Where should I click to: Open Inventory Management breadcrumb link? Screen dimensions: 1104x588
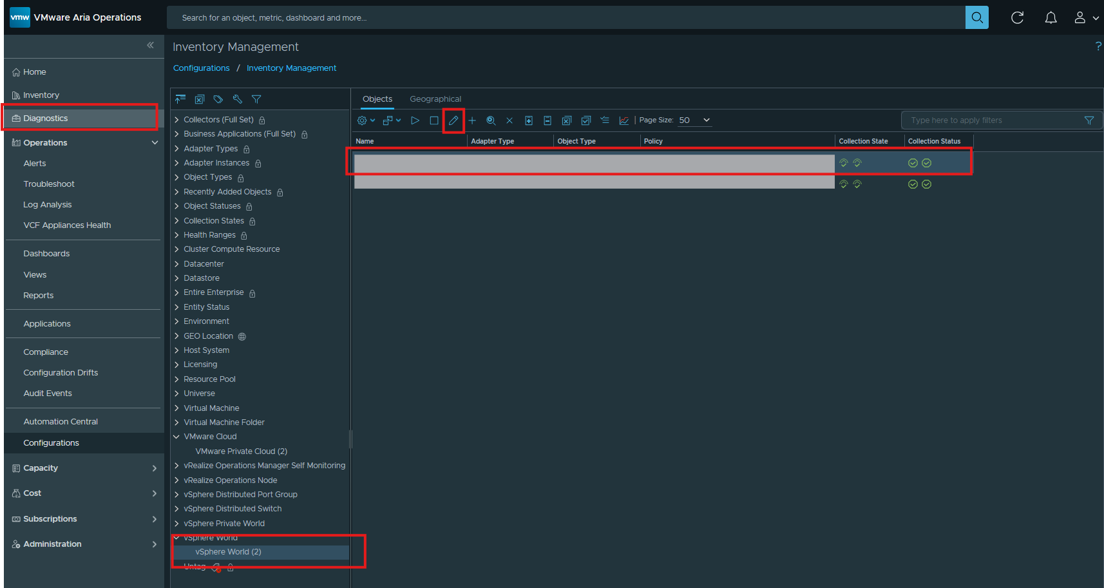(x=291, y=68)
